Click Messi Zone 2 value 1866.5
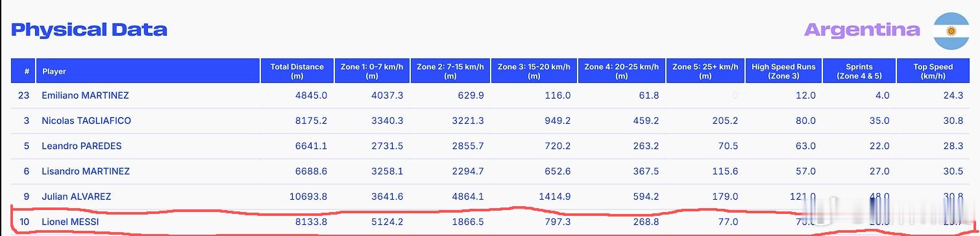The height and width of the screenshot is (236, 980). click(468, 222)
